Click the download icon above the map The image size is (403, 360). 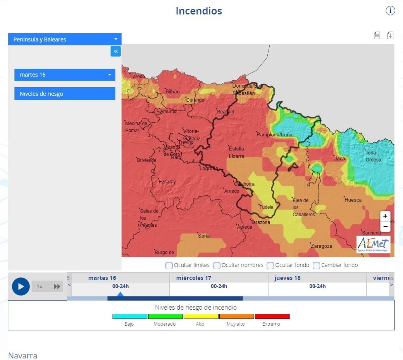(390, 35)
